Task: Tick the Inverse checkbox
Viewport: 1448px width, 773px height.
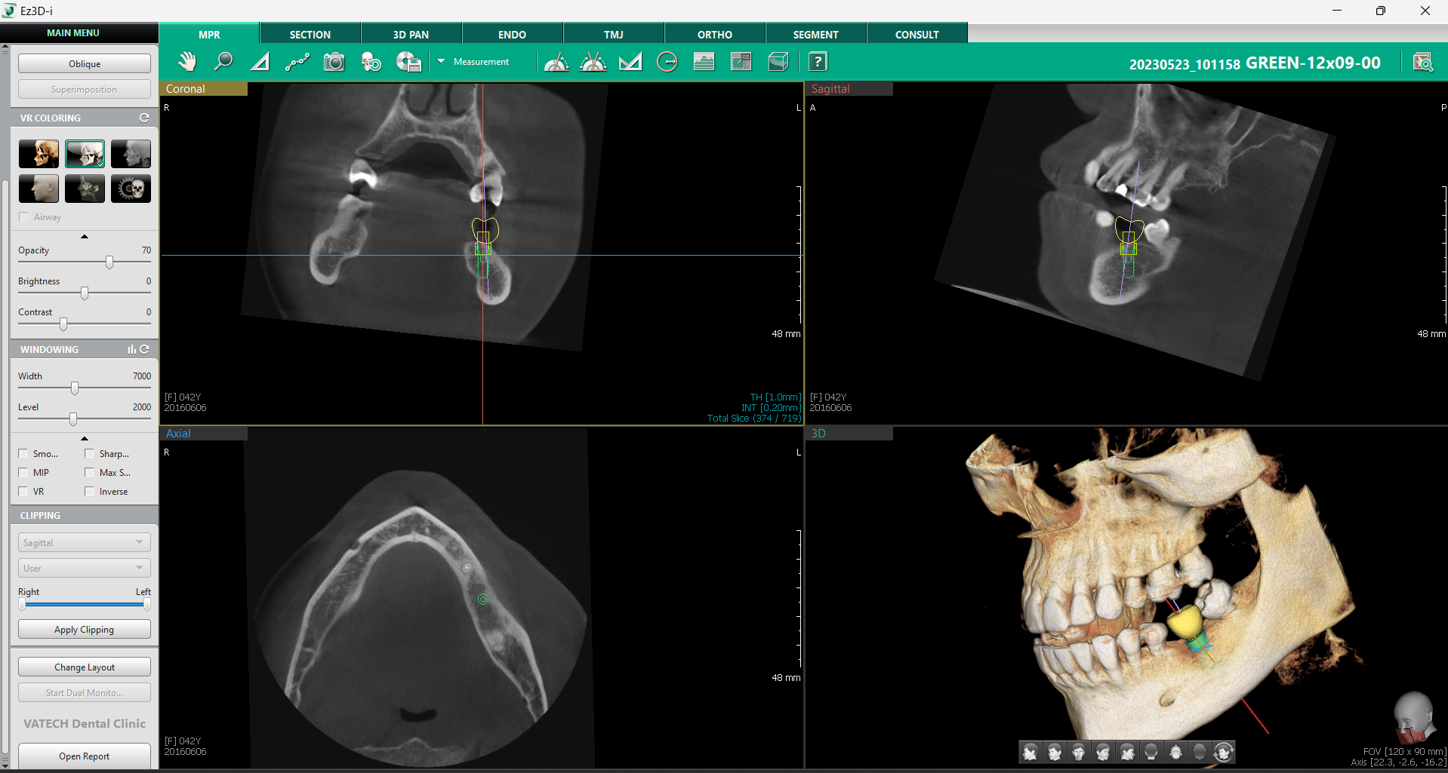Action: click(90, 492)
